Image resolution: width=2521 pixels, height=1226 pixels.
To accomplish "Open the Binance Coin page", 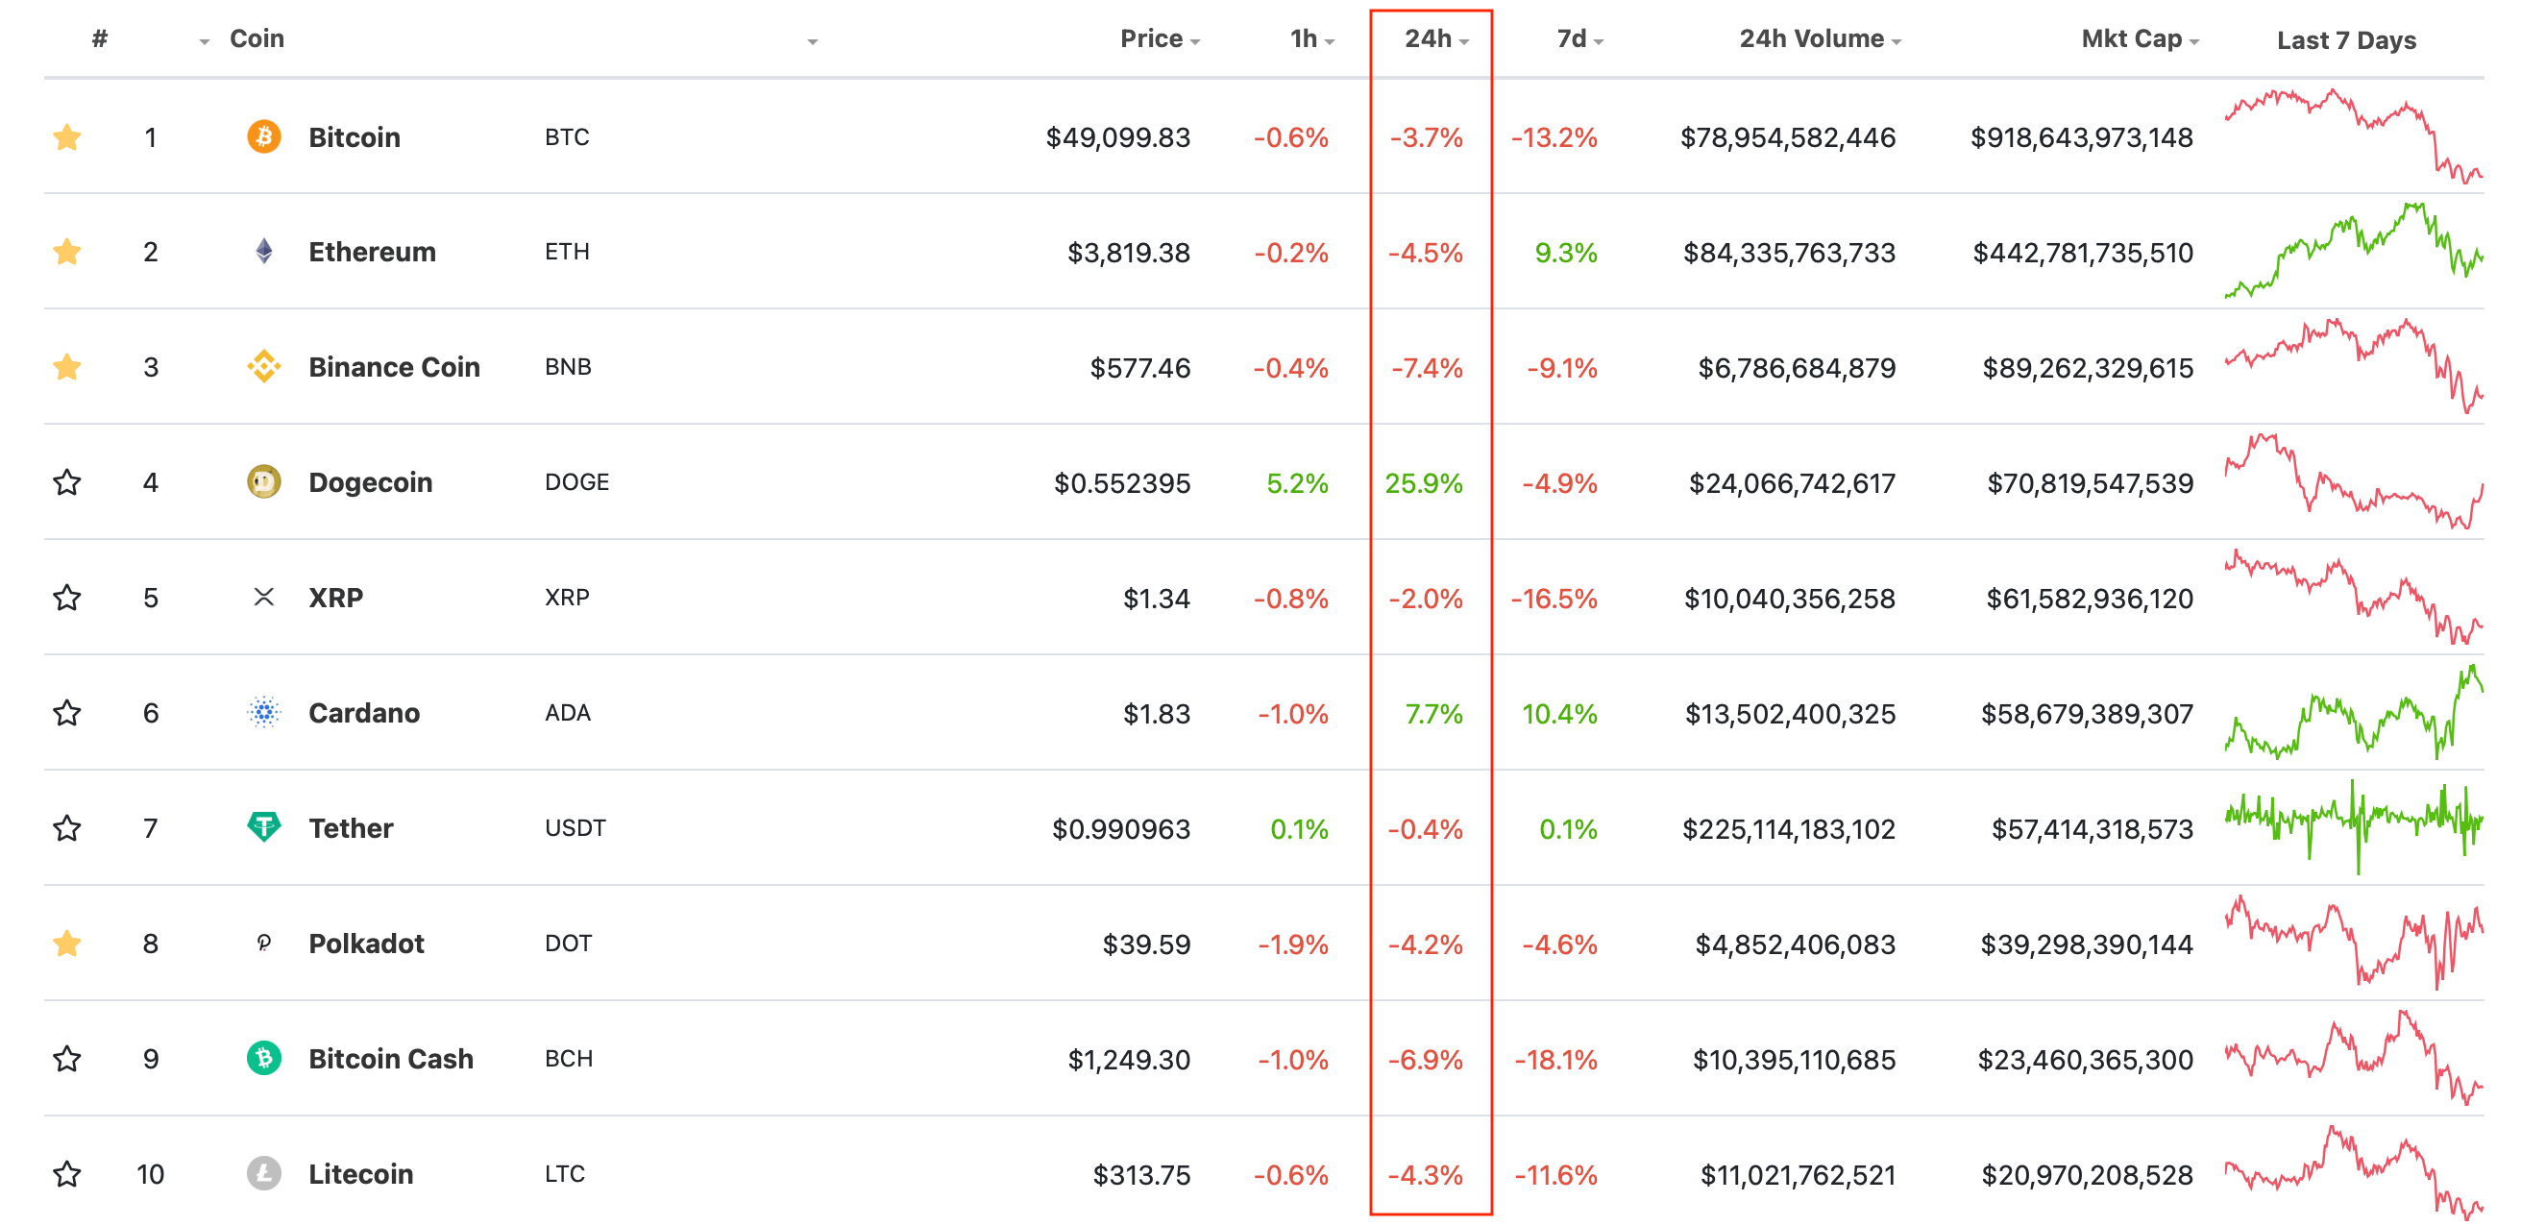I will [395, 367].
